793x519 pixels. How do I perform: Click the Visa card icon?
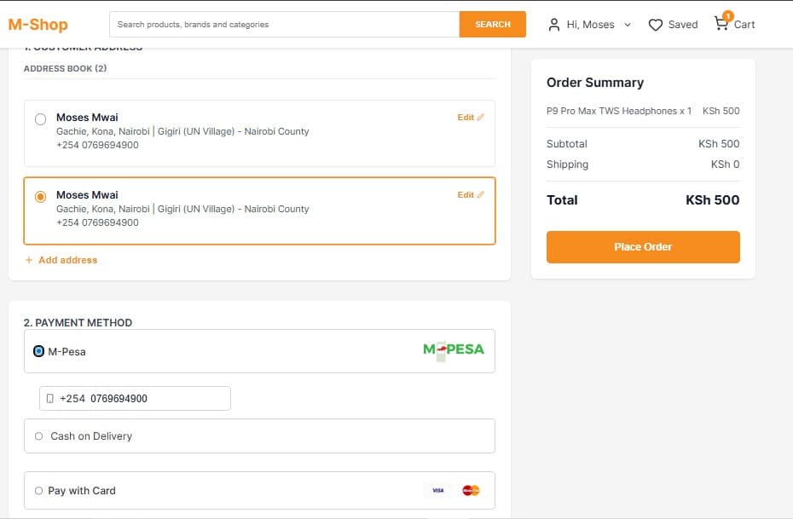click(x=437, y=490)
